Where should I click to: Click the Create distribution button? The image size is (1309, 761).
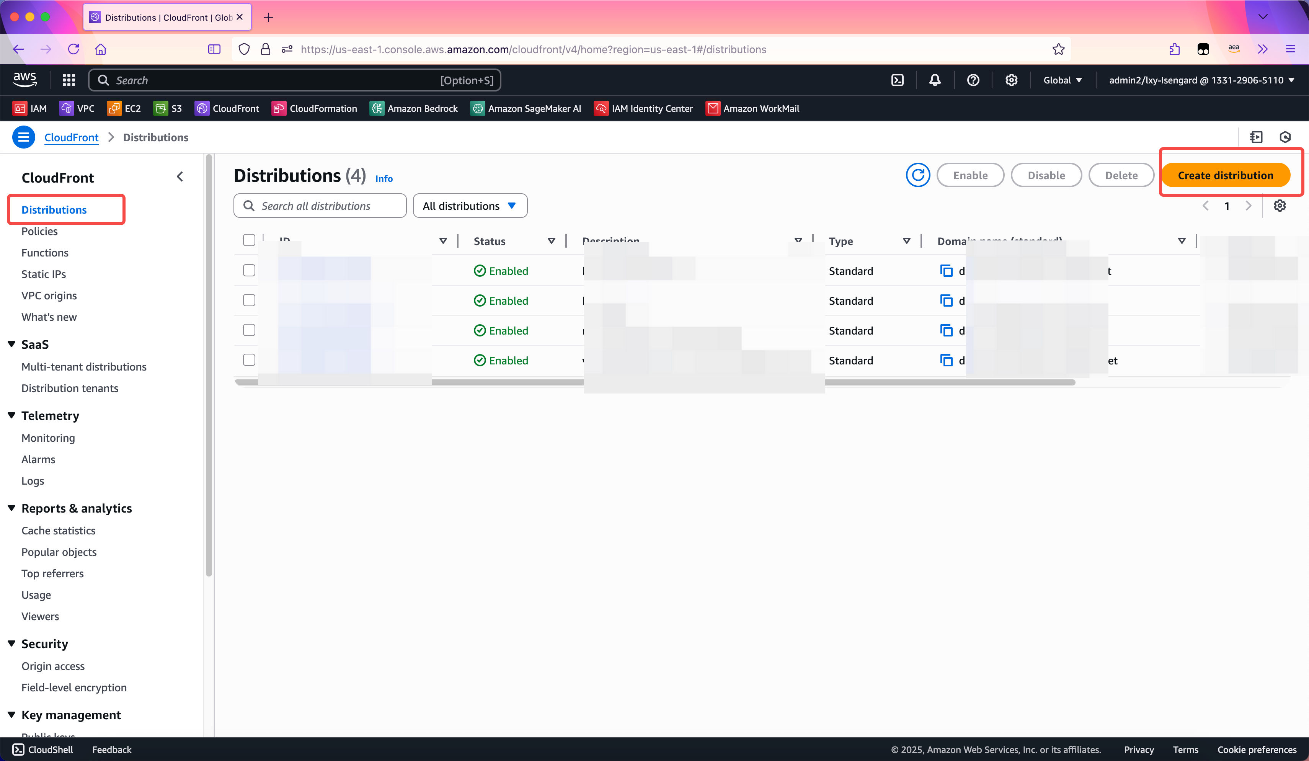(x=1226, y=175)
